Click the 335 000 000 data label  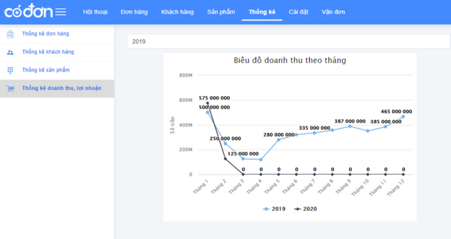(314, 128)
